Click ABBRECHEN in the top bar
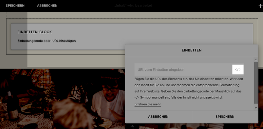Viewport: 263px width, 129px height. [x=47, y=6]
